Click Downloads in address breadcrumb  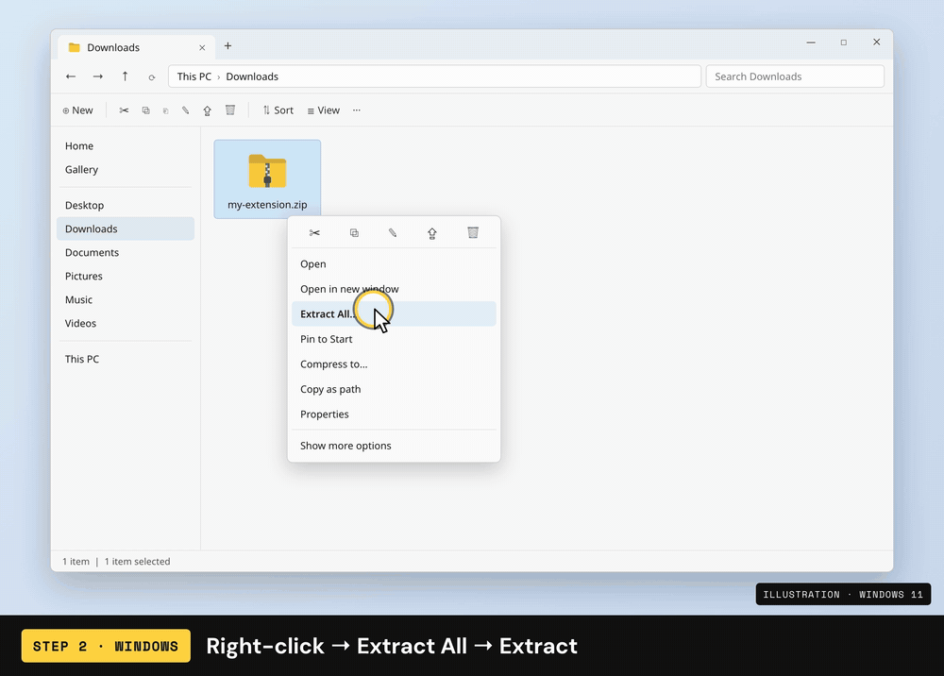click(252, 76)
